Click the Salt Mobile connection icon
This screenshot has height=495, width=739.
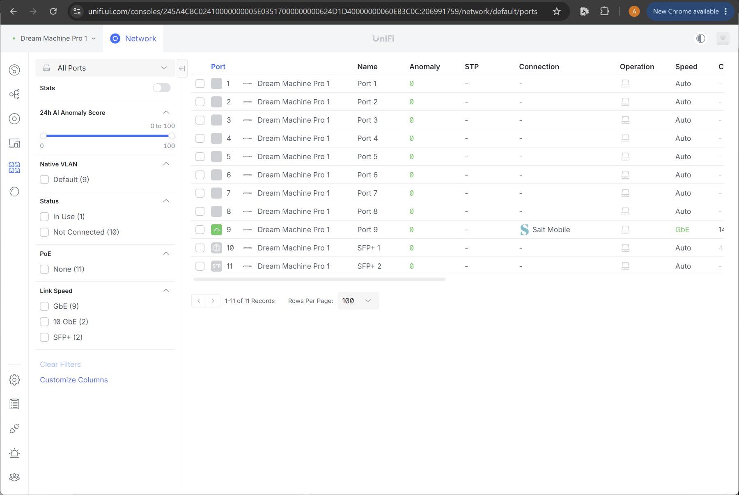click(524, 230)
